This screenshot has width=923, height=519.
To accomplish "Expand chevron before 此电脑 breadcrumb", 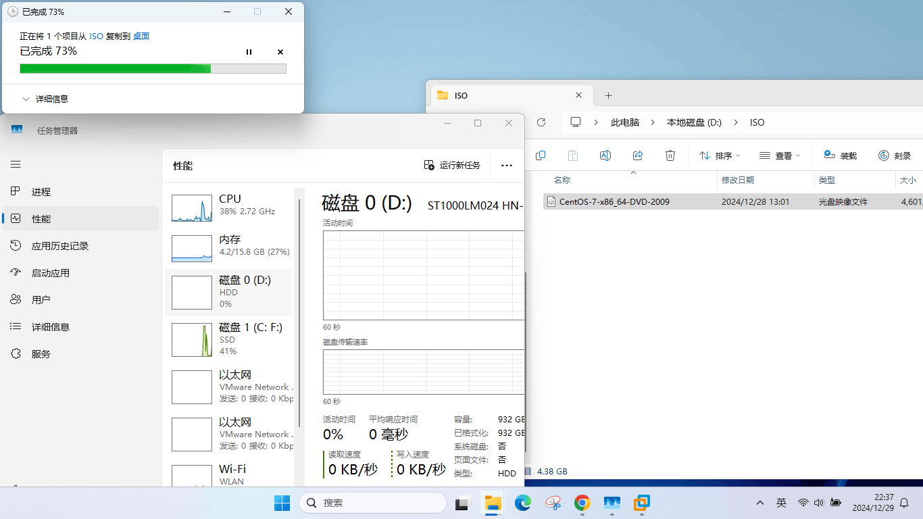I will (597, 122).
